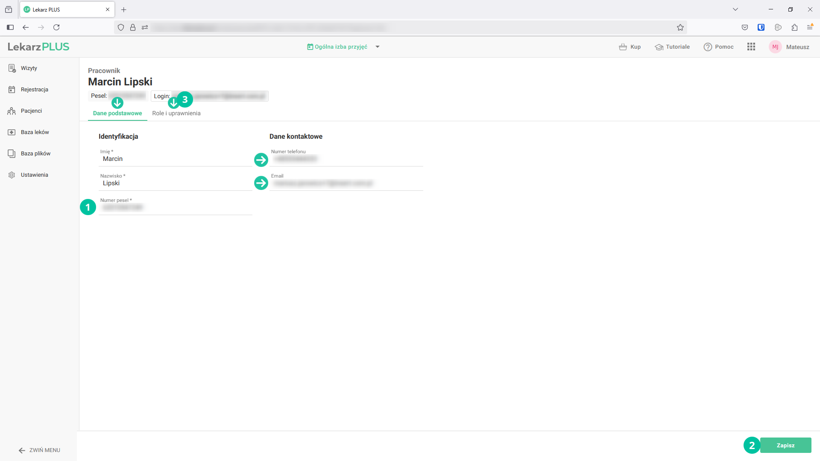This screenshot has height=461, width=820.
Task: Select the Dane podstawowe tab
Action: (x=117, y=114)
